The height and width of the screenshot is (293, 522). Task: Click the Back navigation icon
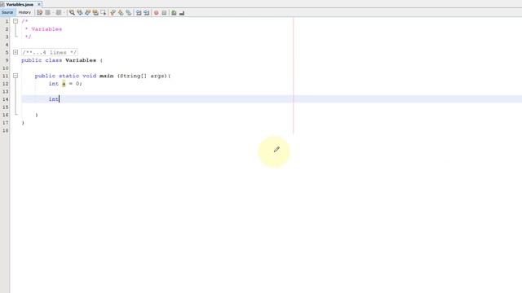[47, 13]
